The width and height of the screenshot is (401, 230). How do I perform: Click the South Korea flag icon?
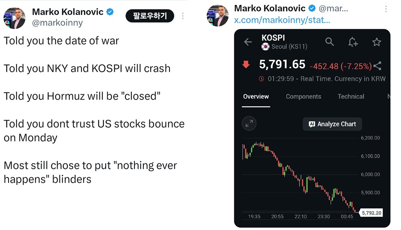click(x=265, y=47)
